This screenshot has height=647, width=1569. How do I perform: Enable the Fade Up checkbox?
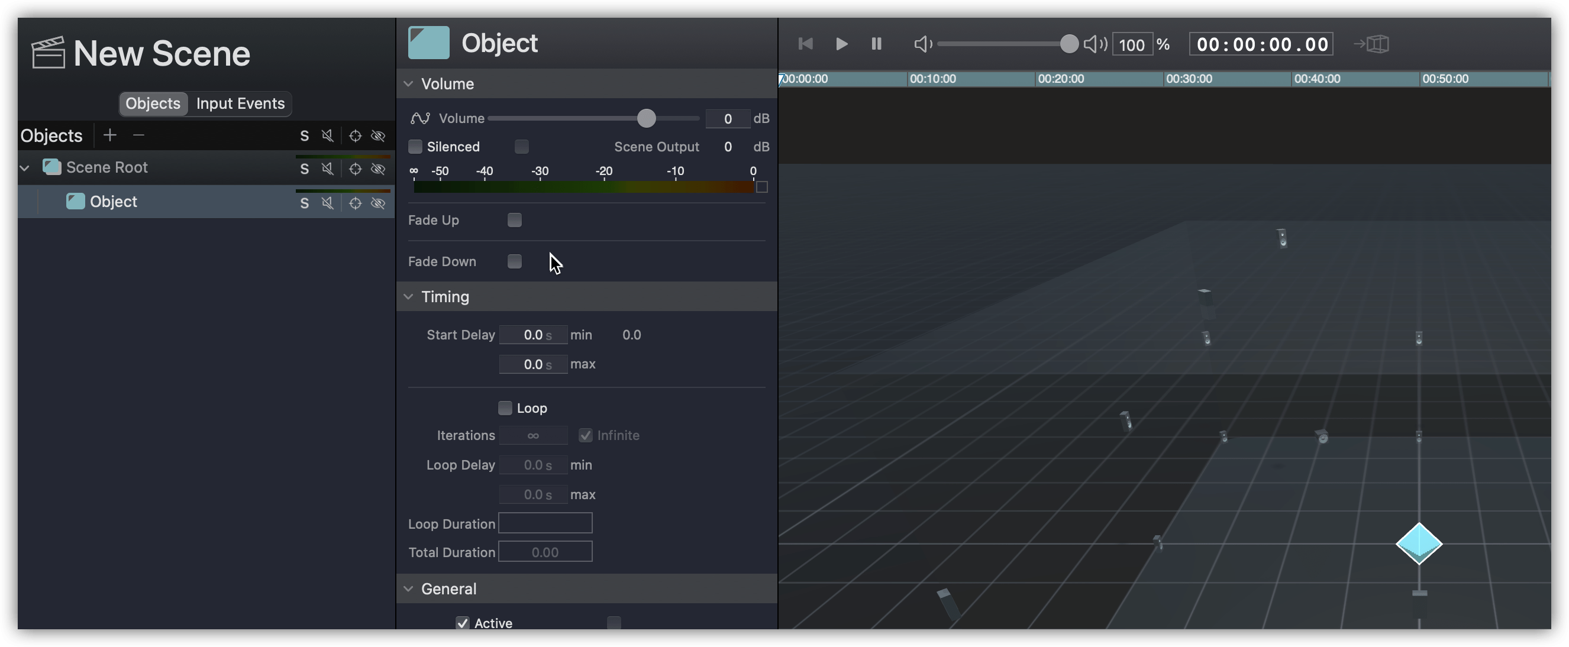tap(515, 220)
